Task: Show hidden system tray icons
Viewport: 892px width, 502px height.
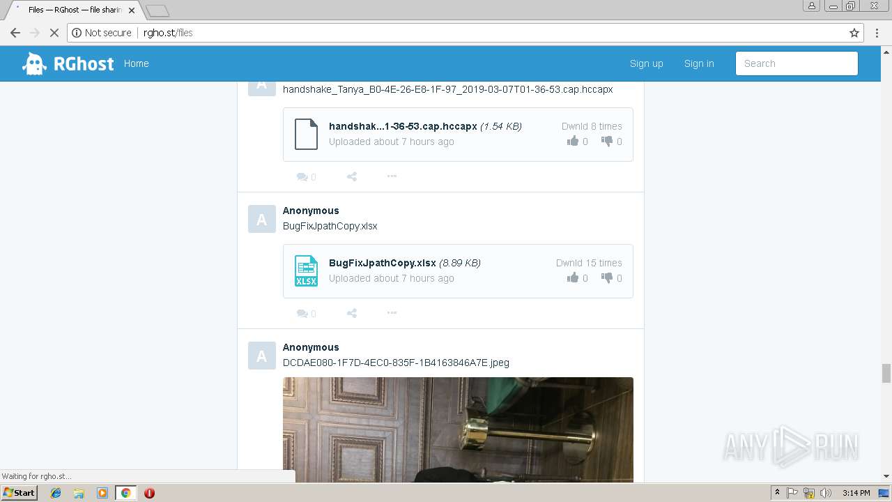Action: [777, 493]
